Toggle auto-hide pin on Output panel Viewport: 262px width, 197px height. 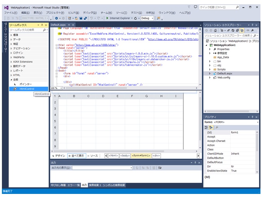point(195,163)
